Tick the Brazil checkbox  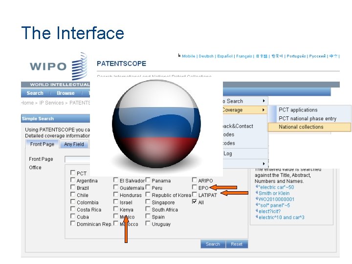click(73, 187)
